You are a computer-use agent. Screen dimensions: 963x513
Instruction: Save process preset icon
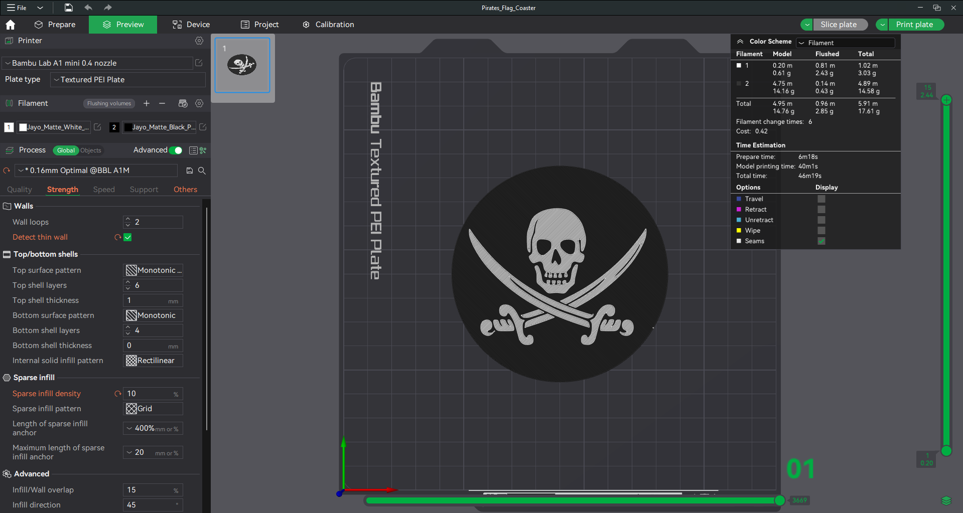coord(190,170)
